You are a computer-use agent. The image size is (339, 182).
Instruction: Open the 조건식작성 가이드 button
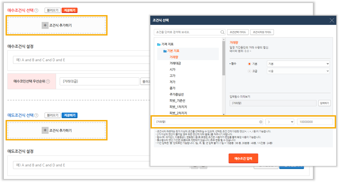262,32
